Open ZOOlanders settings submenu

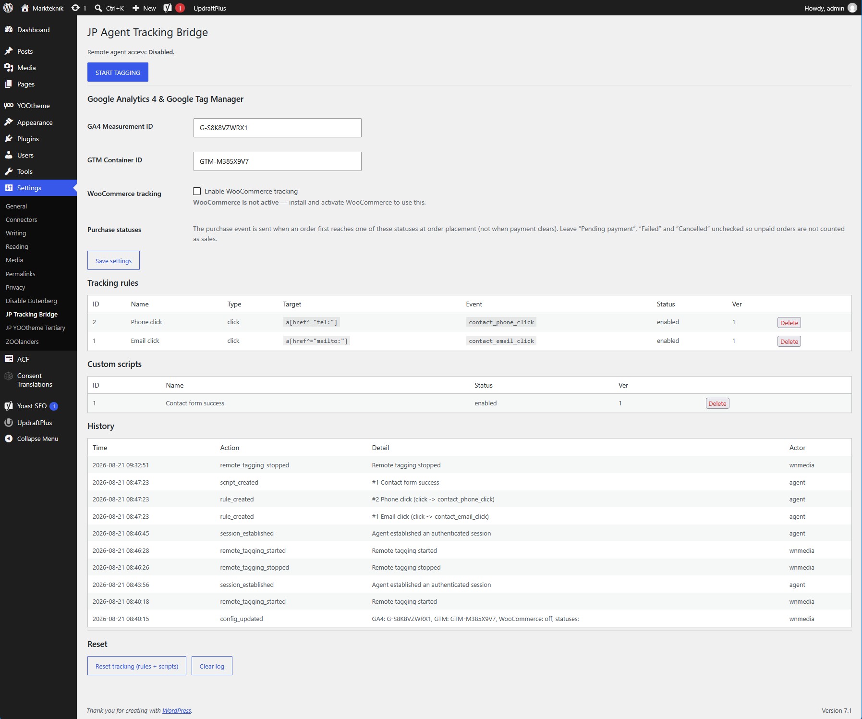click(22, 341)
